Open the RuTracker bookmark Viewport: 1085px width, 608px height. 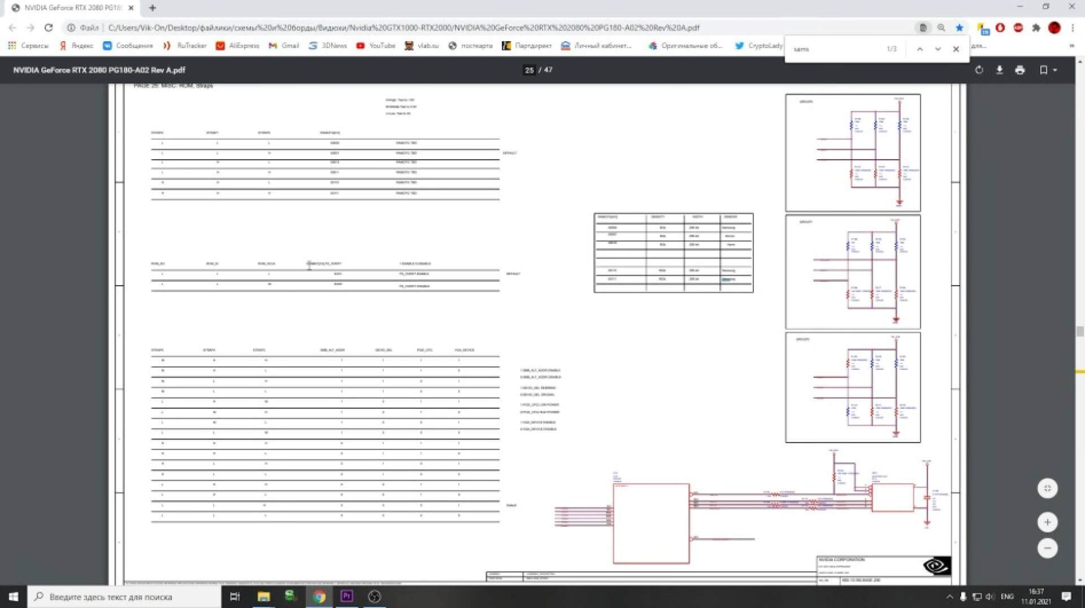(x=185, y=46)
